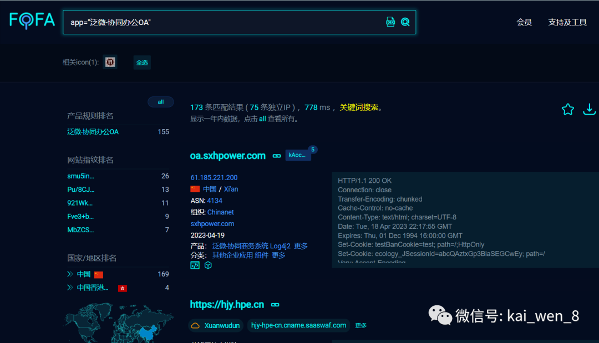This screenshot has height=343, width=599.
Task: Click 组件 category link
Action: pyautogui.click(x=261, y=255)
